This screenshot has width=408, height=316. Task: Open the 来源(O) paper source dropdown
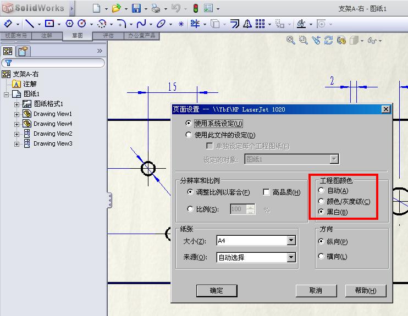[x=291, y=258]
